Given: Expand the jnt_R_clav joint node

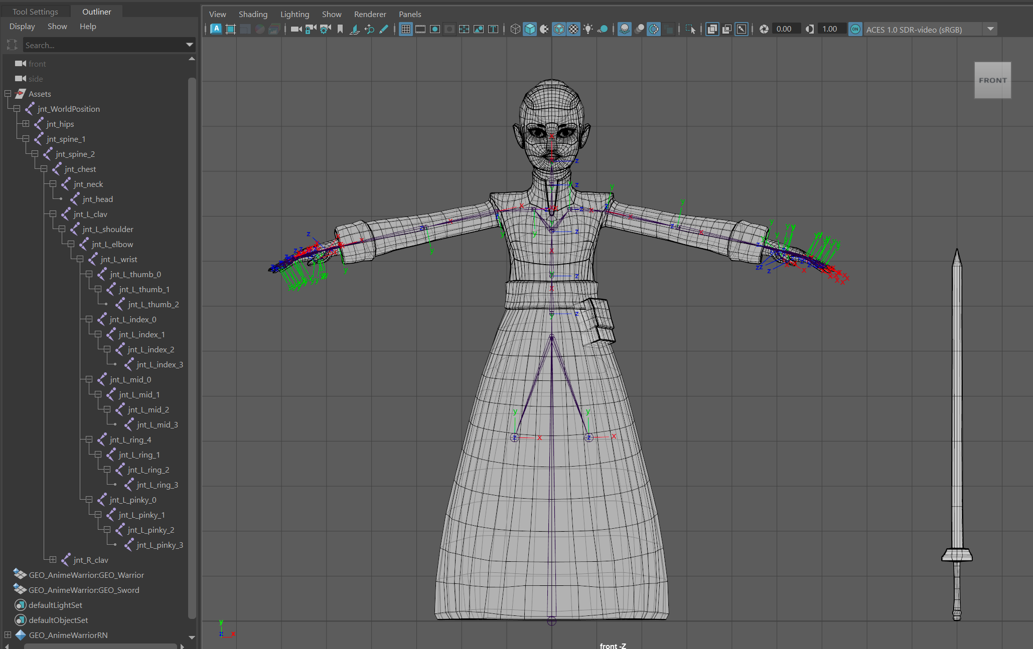Looking at the screenshot, I should (x=53, y=560).
